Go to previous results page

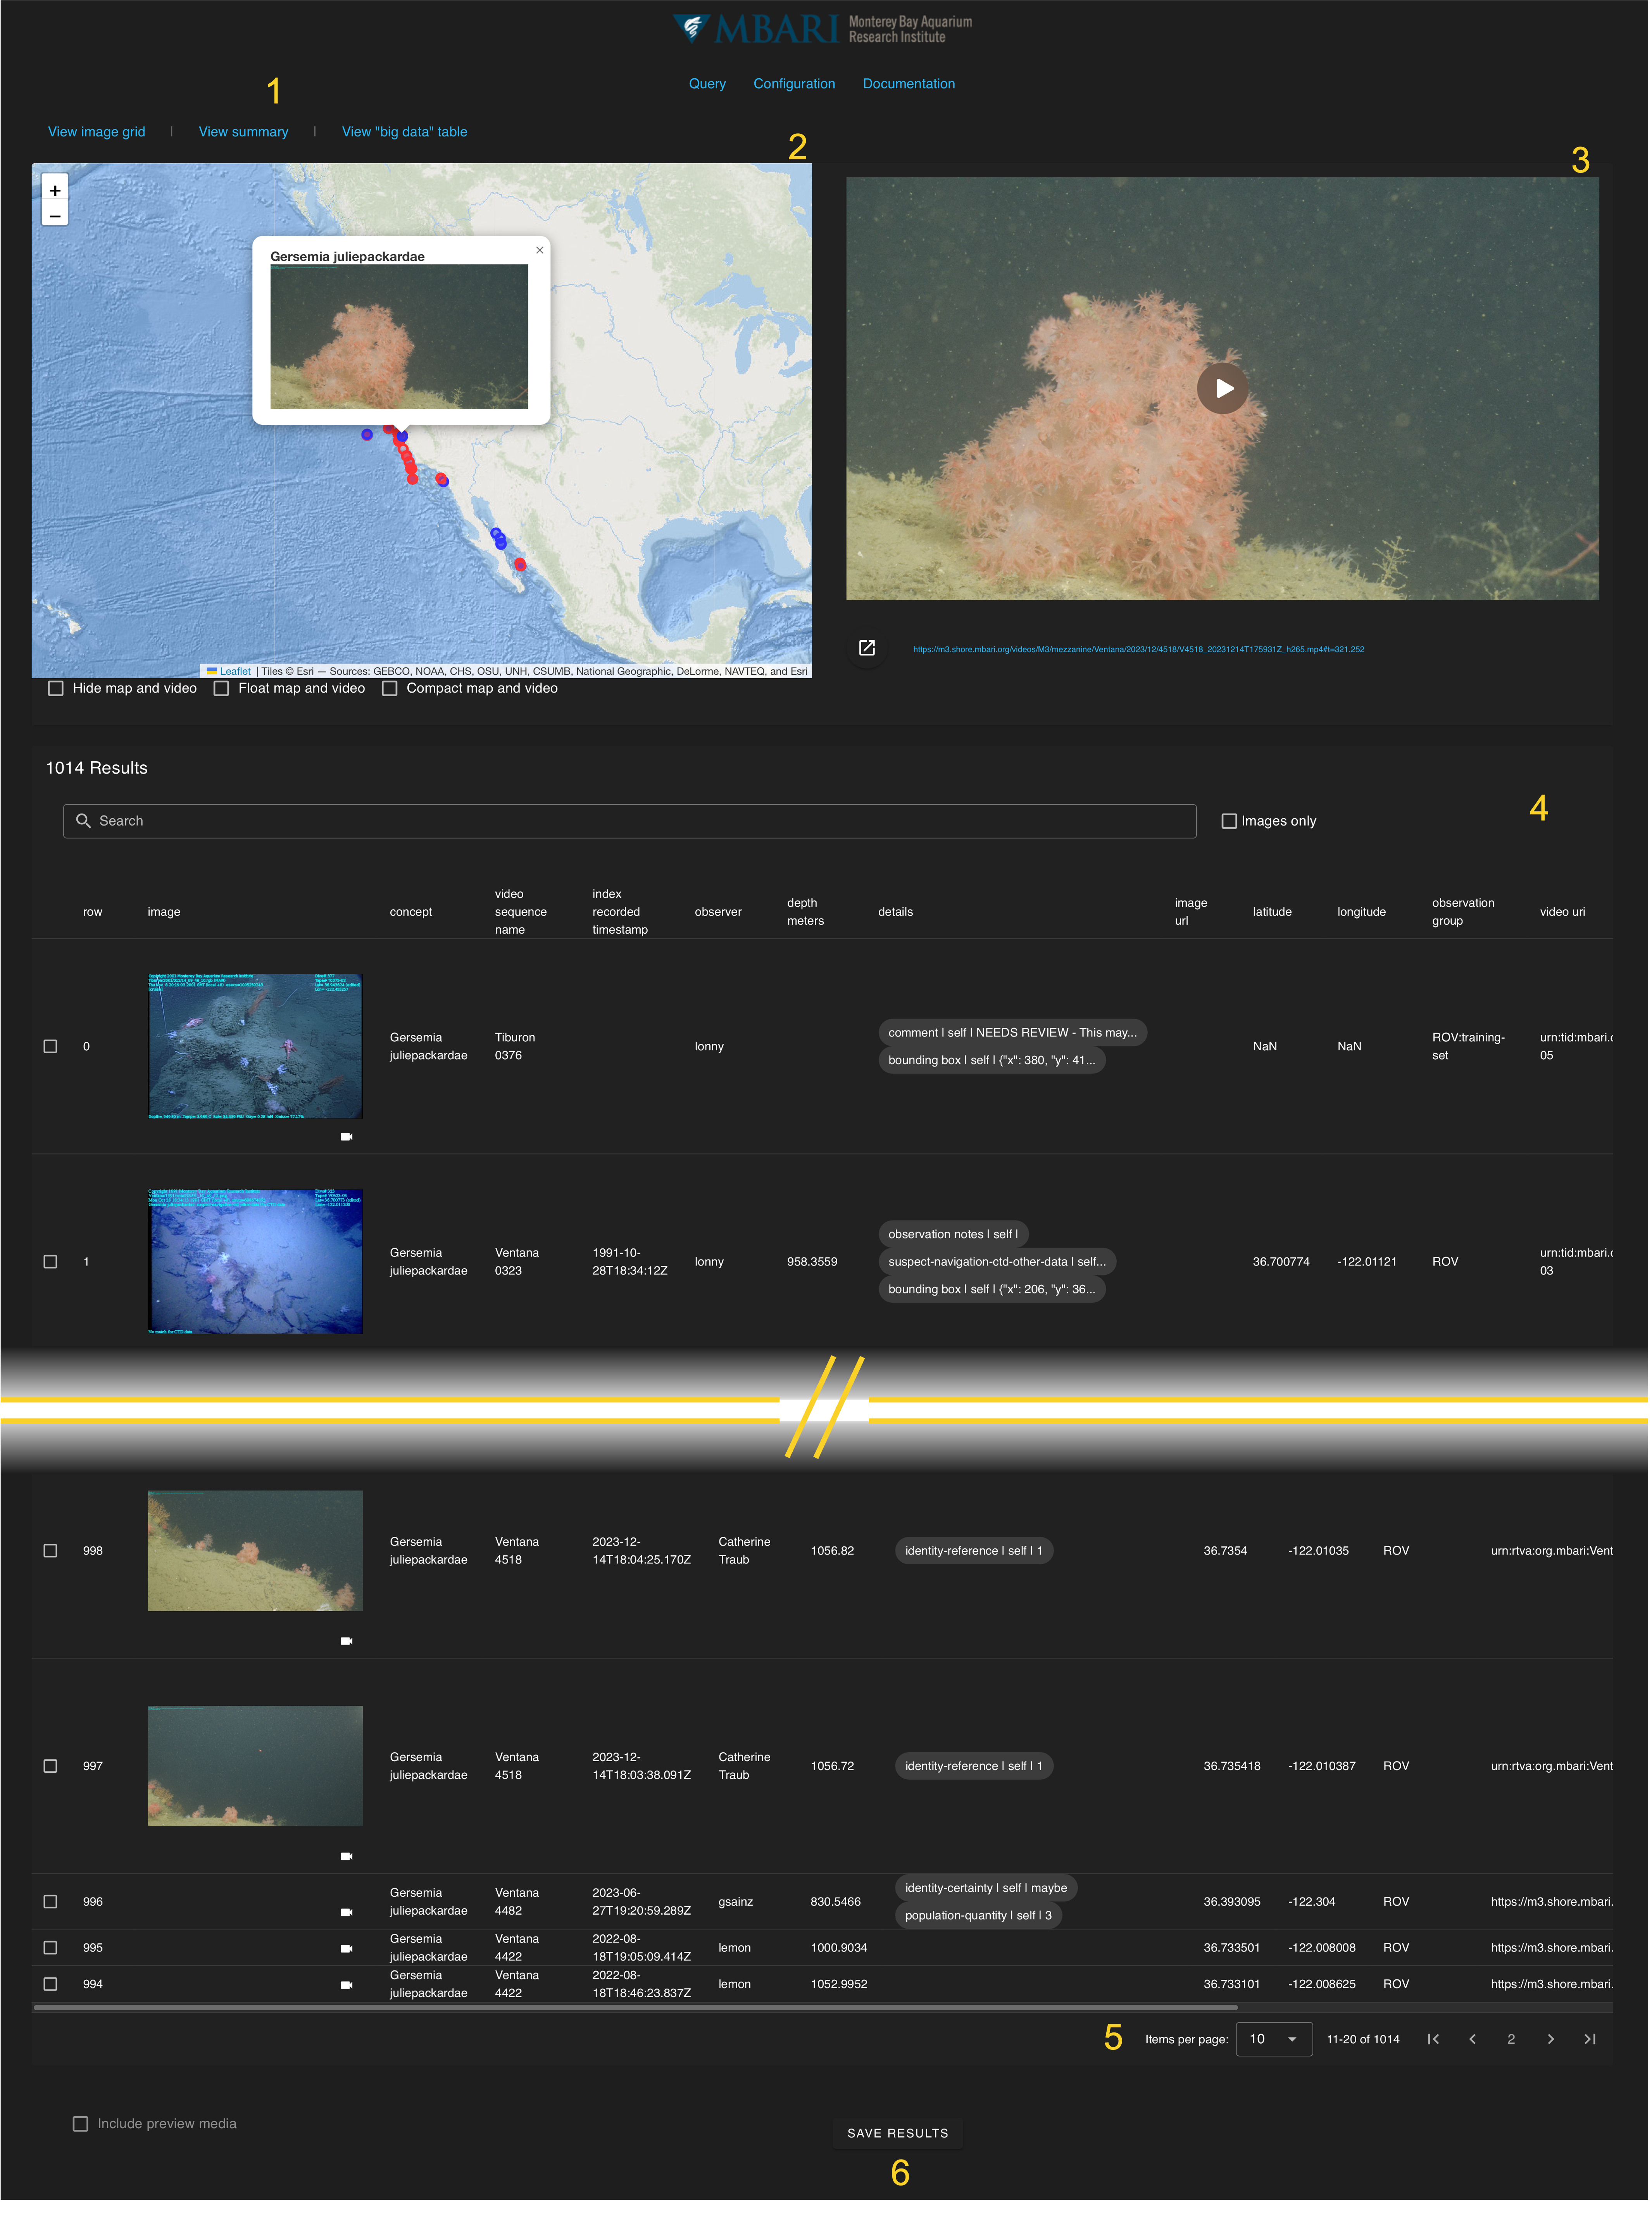1472,2039
